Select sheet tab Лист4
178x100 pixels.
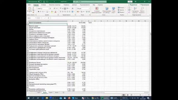(51, 92)
